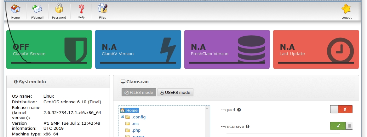367x137 pixels.
Task: Open the Home toolbar icon
Action: point(15,11)
